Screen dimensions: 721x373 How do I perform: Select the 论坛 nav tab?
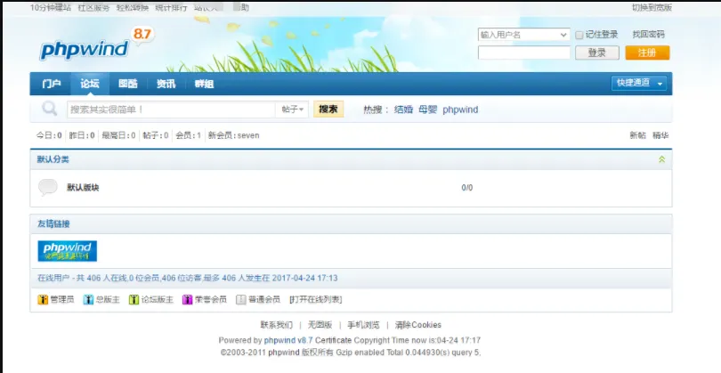pyautogui.click(x=90, y=84)
